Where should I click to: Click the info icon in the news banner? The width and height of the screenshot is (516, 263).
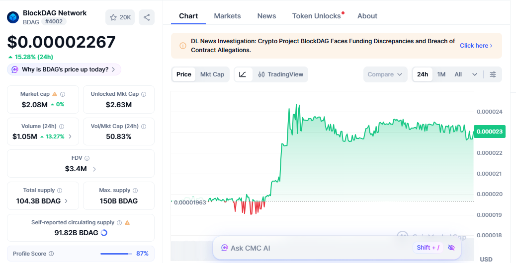click(182, 46)
